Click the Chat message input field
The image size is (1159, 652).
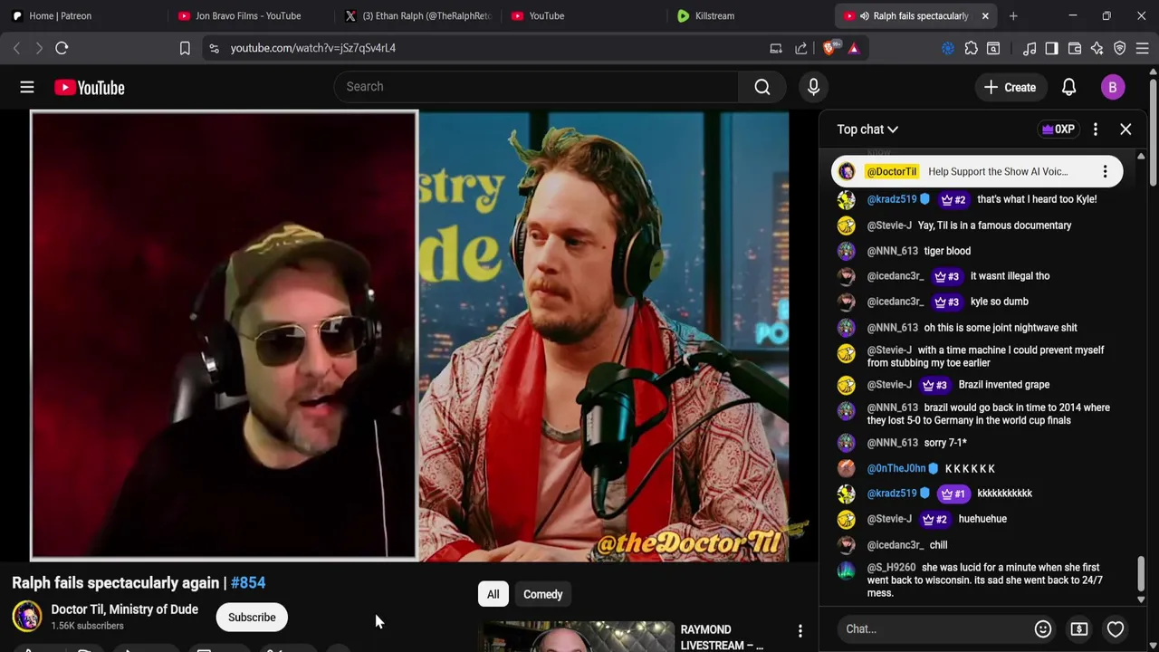point(934,628)
